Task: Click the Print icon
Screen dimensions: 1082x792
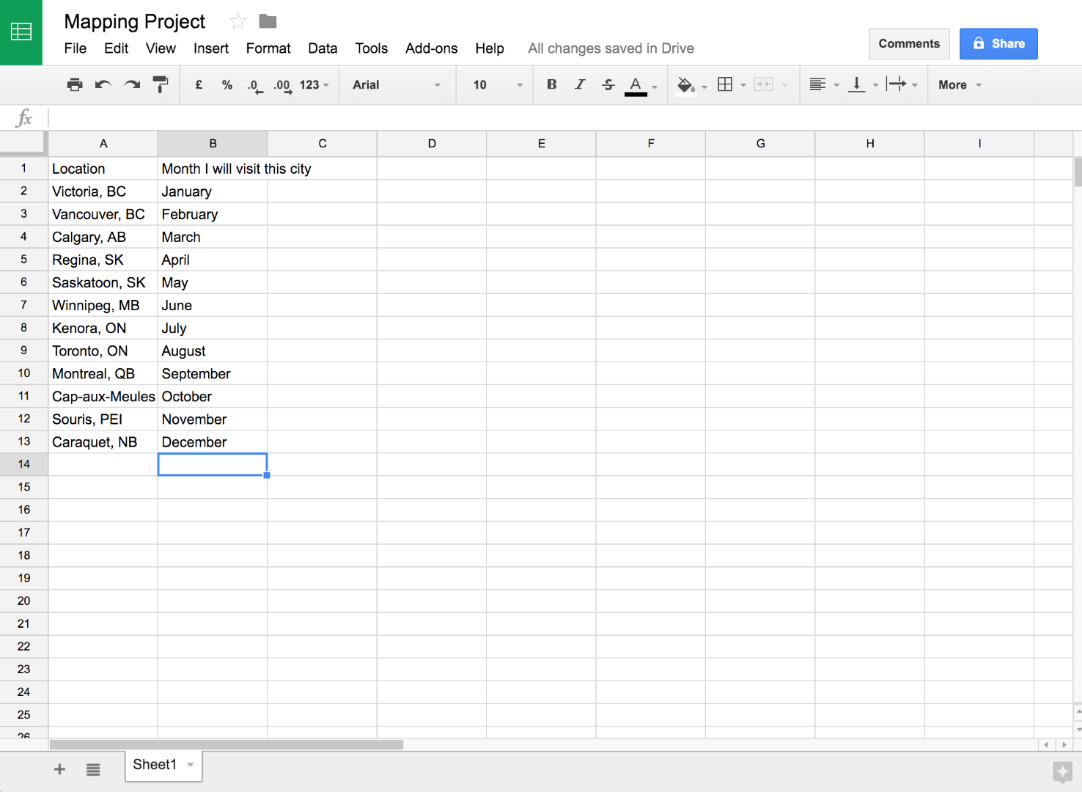Action: (74, 84)
